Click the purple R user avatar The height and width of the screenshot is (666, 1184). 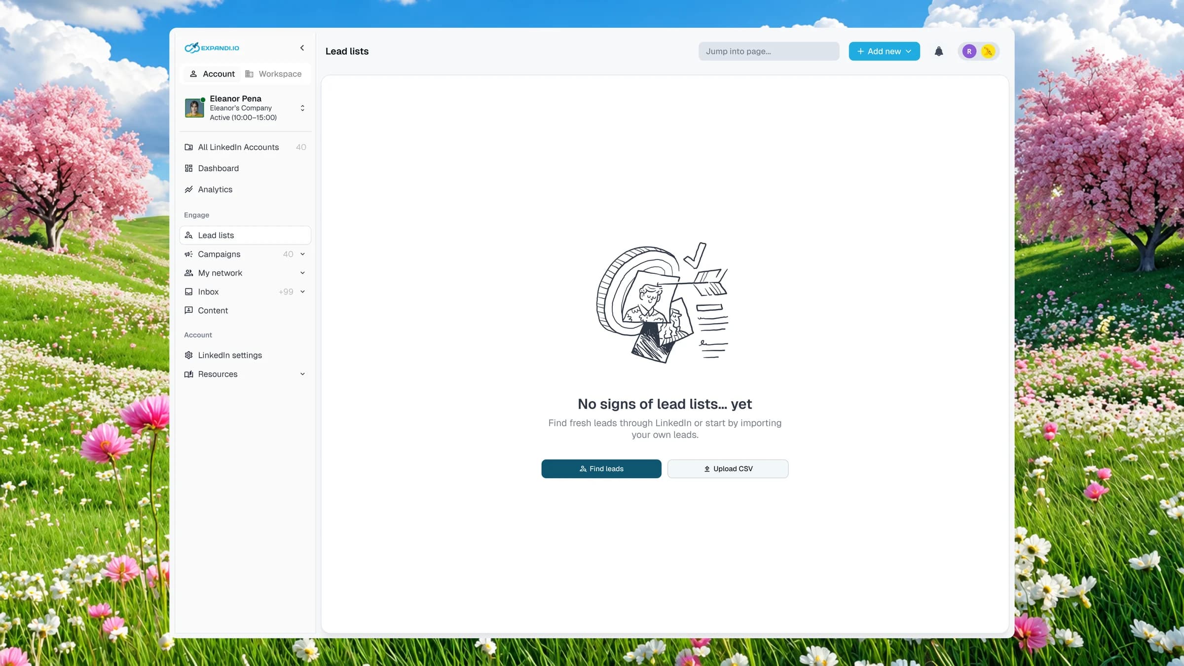click(969, 51)
